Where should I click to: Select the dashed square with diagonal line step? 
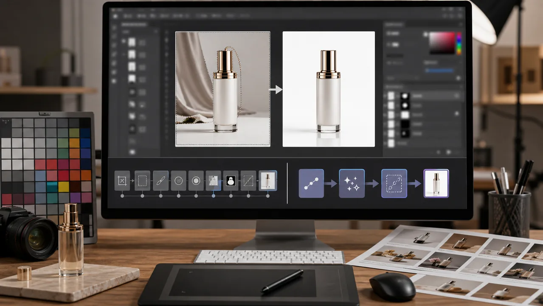point(248,181)
